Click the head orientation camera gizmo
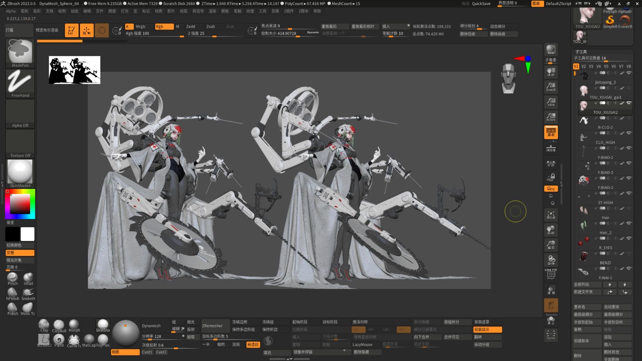This screenshot has height=361, width=642. (x=508, y=78)
